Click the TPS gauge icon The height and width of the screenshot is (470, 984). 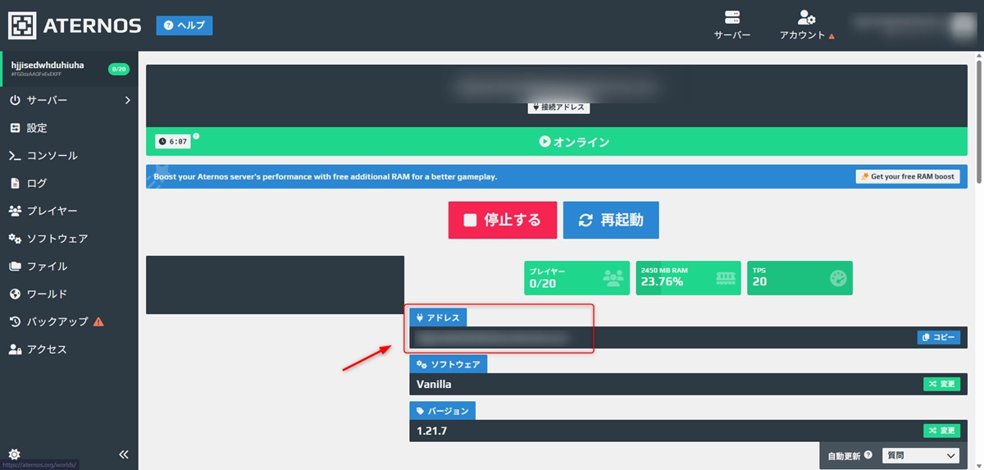click(x=837, y=278)
